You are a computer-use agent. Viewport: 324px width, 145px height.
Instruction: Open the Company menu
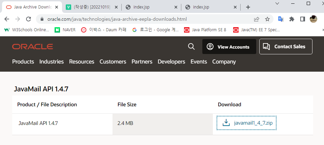click(224, 62)
